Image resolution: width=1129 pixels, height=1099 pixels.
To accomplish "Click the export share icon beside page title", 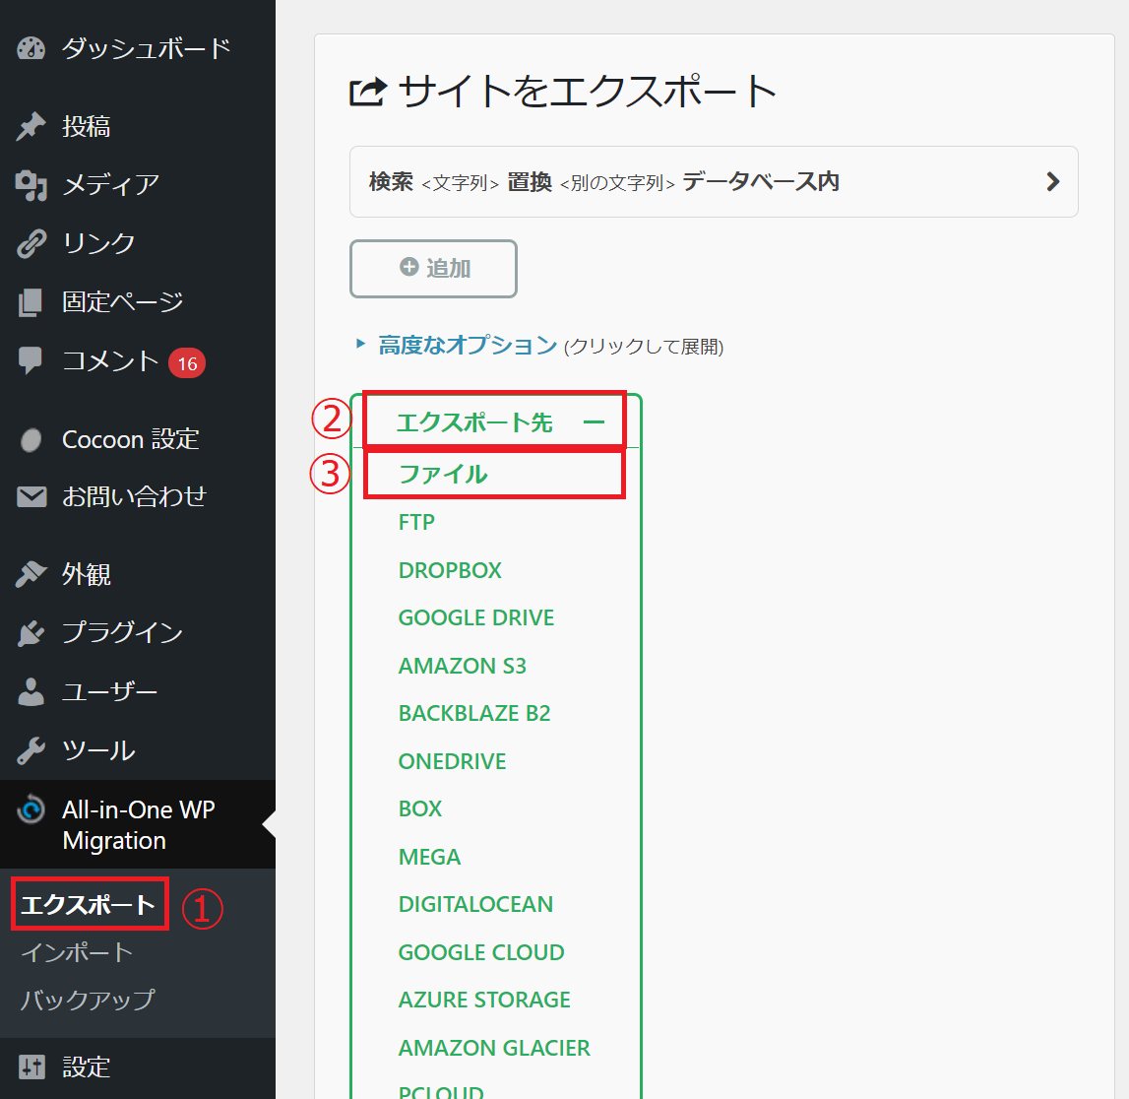I will pos(368,93).
